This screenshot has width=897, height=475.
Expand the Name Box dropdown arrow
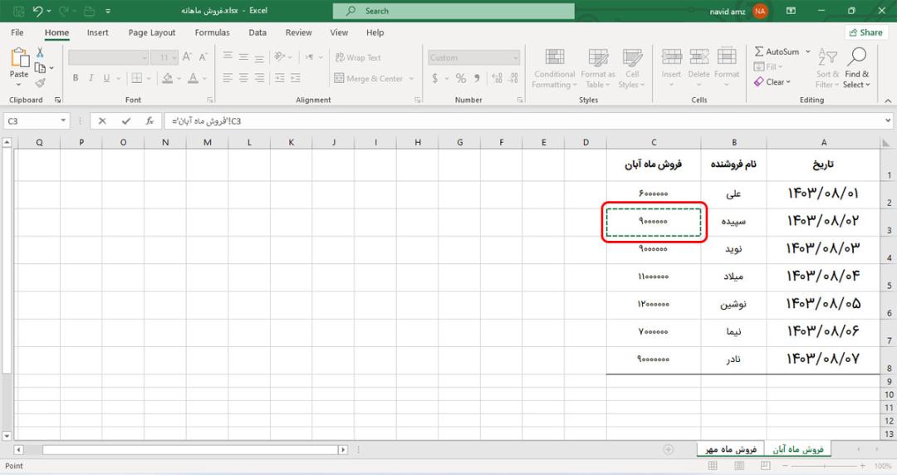click(63, 120)
